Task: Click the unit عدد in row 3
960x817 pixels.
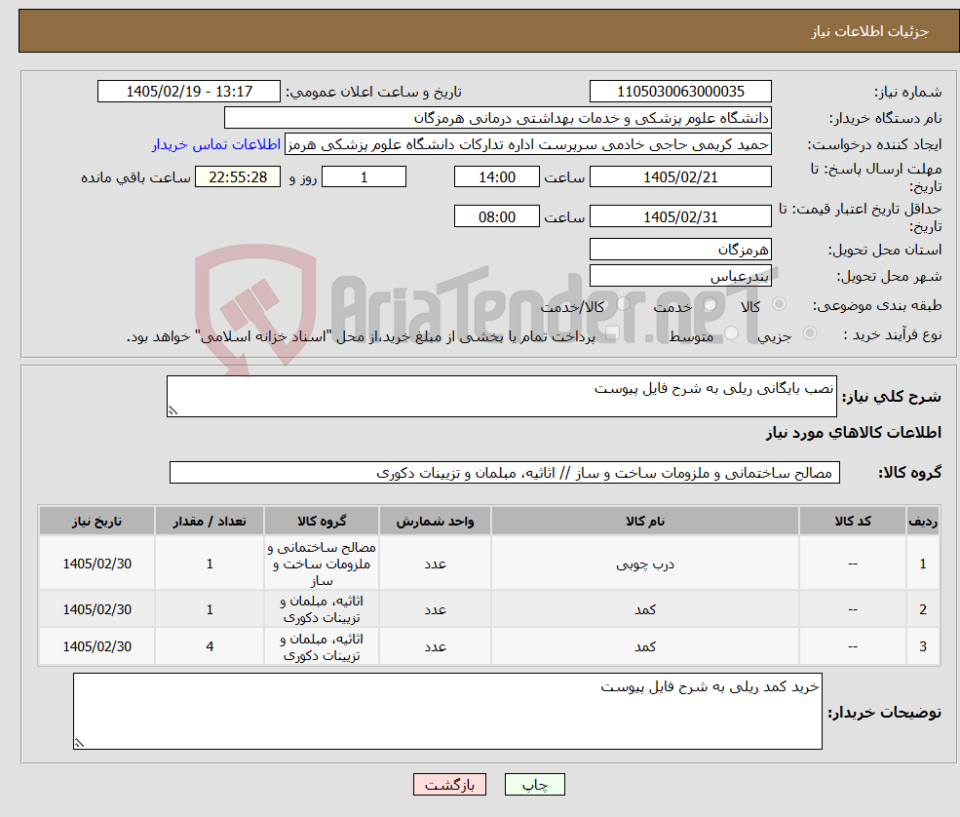Action: pyautogui.click(x=435, y=646)
